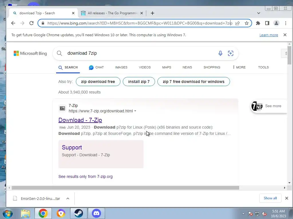Close the All releases Go tab
This screenshot has width=293, height=219.
[142, 13]
